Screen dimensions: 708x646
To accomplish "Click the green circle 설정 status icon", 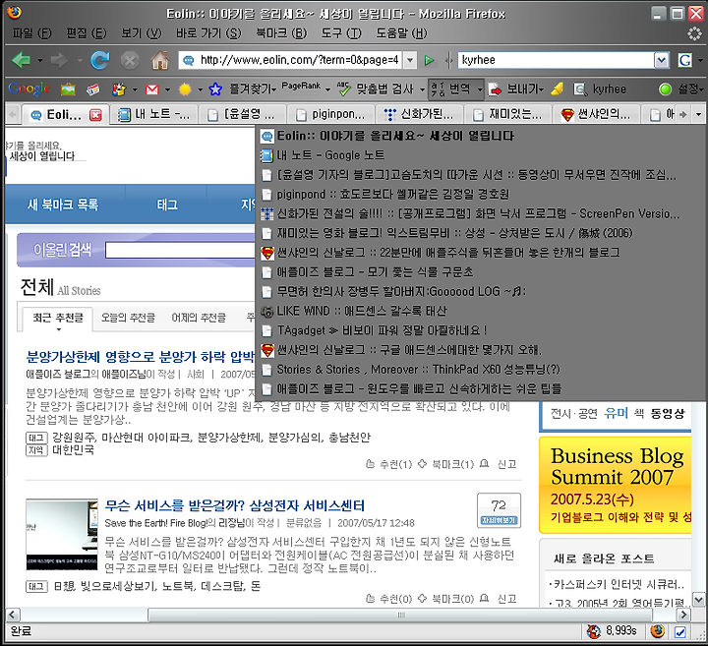I will 665,89.
